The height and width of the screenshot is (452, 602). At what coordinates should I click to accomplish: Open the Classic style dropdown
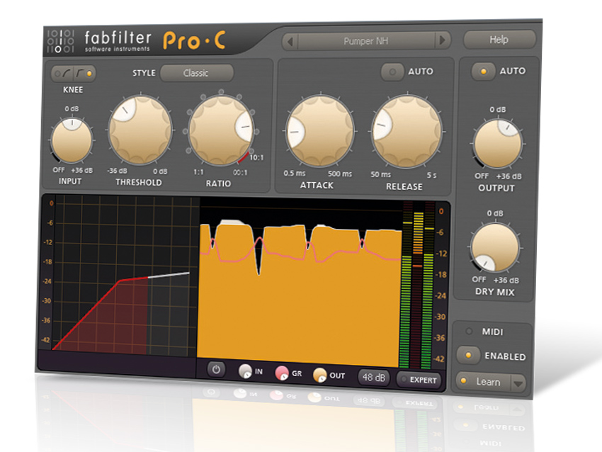tap(197, 73)
